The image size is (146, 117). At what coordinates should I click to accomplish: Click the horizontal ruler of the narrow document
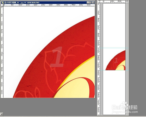pyautogui.click(x=114, y=1)
